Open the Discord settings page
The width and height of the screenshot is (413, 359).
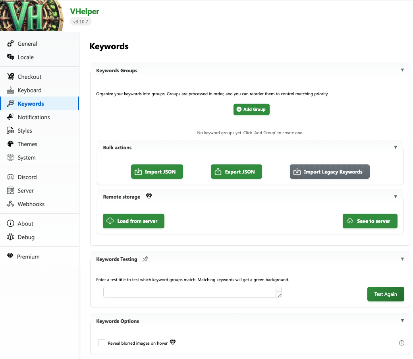(x=27, y=177)
